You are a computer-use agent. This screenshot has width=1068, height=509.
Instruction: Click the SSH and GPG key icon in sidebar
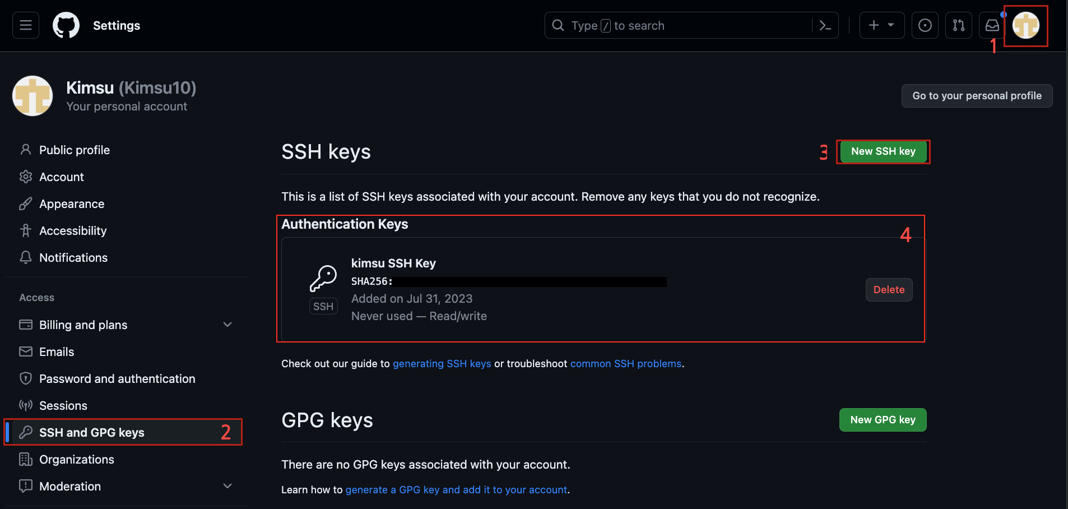point(26,432)
